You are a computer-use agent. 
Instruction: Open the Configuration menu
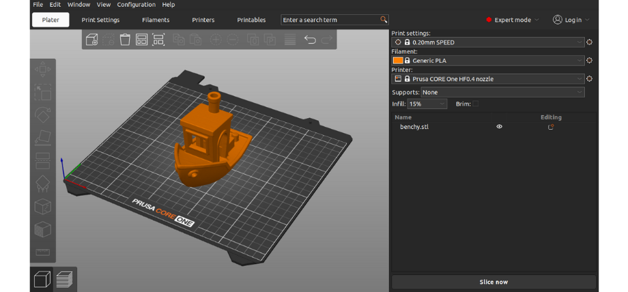[136, 5]
